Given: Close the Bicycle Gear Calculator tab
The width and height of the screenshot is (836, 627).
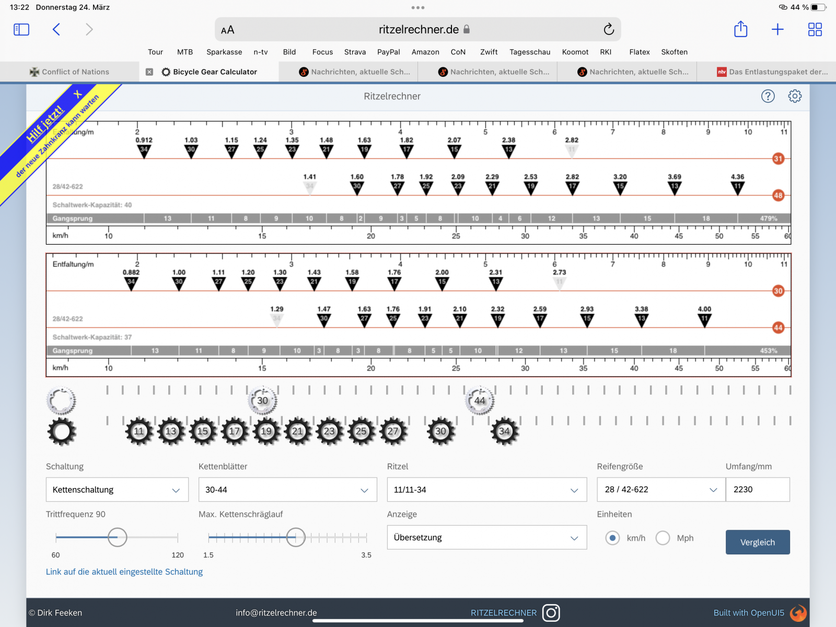Looking at the screenshot, I should point(149,72).
